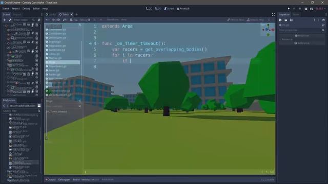Screen dimensions: 328x184
Task: Open the Debugger bottom panel
Action: (64, 179)
